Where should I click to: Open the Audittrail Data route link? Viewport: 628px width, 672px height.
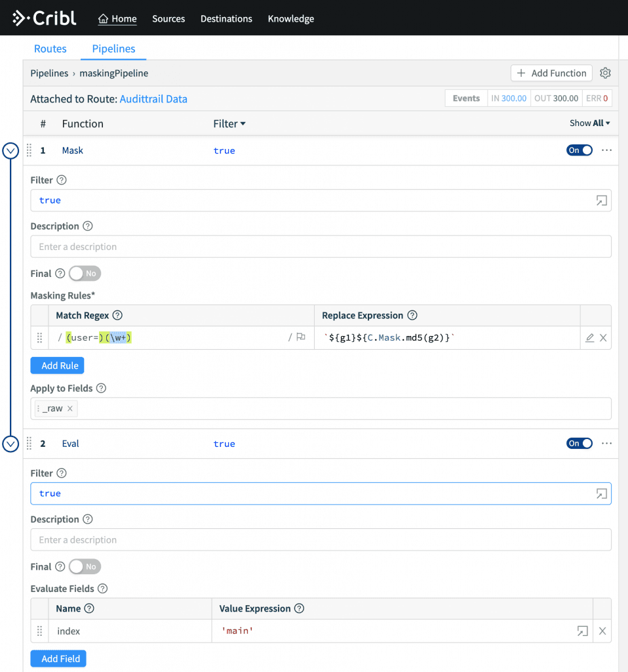153,99
